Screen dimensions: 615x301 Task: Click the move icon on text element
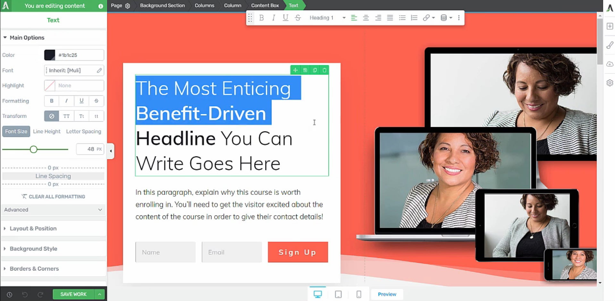[295, 70]
